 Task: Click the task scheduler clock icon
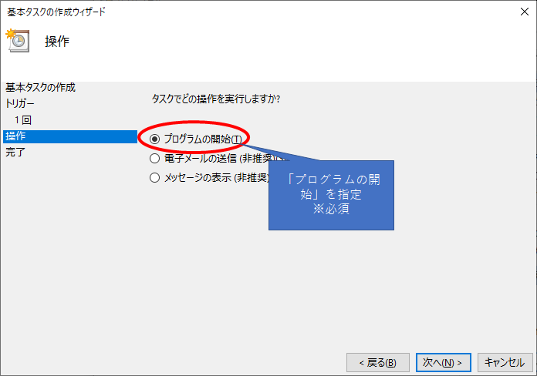coord(18,41)
